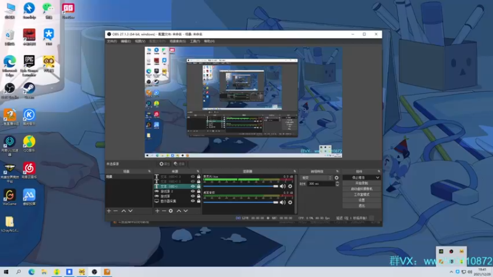The image size is (493, 277).
Task: Unlock the 显示器采集 source
Action: (x=198, y=201)
